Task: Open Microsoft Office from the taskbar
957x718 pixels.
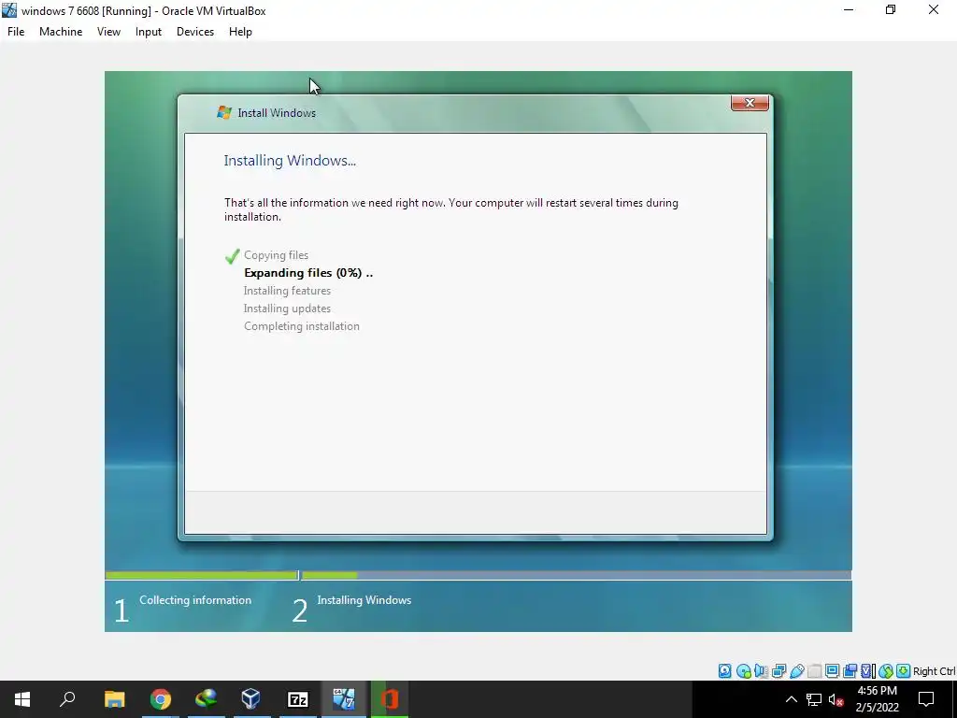Action: click(x=390, y=699)
